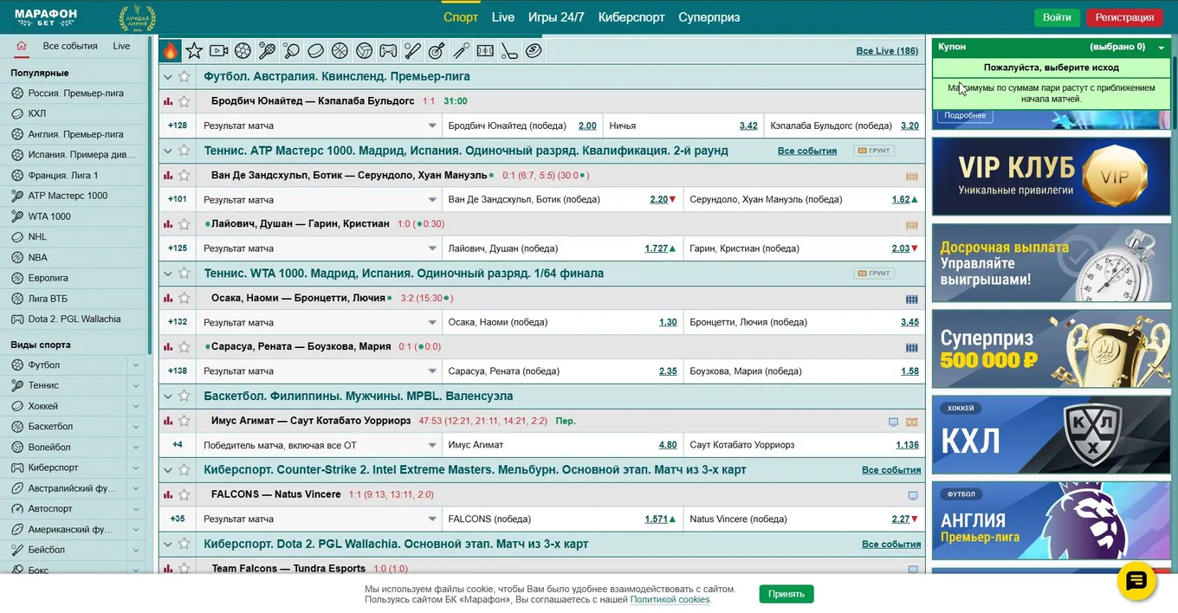Select the flame hot events filter
This screenshot has height=613, width=1178.
tap(171, 51)
